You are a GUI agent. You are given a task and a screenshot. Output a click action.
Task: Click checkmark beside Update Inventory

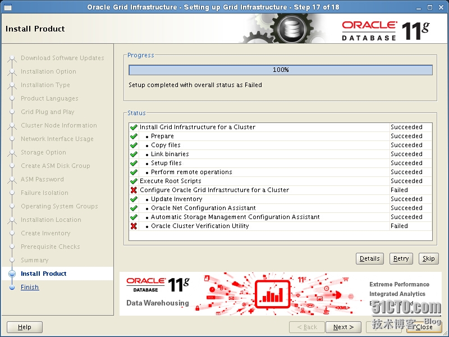[x=134, y=199]
